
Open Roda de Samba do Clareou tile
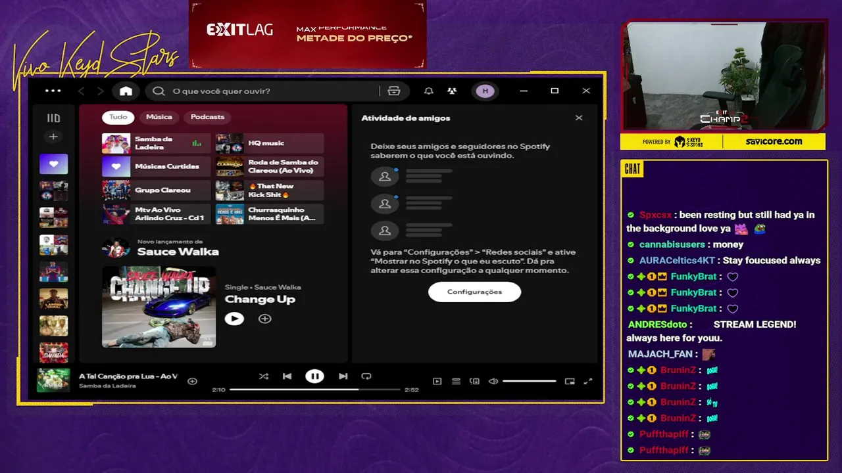click(x=270, y=167)
